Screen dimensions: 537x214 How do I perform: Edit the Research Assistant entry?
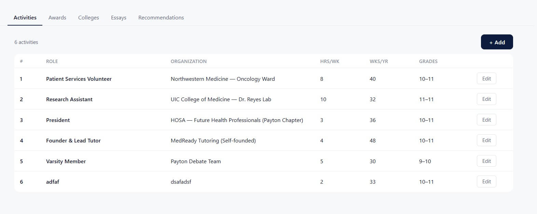(x=486, y=99)
